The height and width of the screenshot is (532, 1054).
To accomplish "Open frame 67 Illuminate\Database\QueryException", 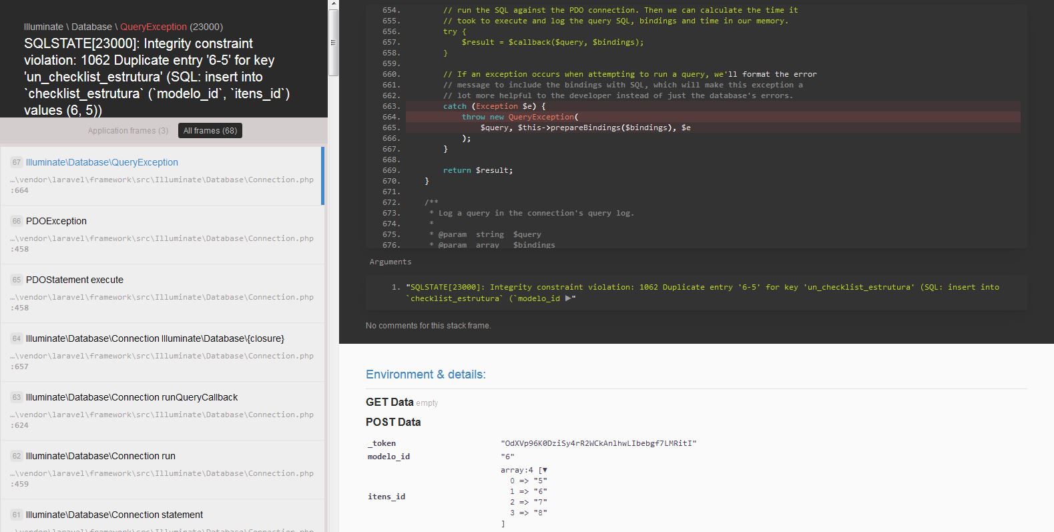I will coord(162,176).
